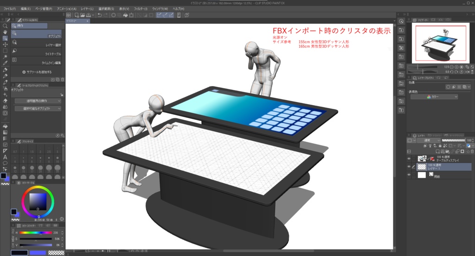Image resolution: width=475 pixels, height=256 pixels.
Task: Click the Help question mark icon
Action: [187, 15]
